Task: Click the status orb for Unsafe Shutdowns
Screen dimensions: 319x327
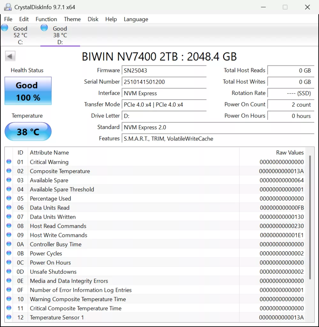Action: point(9,271)
